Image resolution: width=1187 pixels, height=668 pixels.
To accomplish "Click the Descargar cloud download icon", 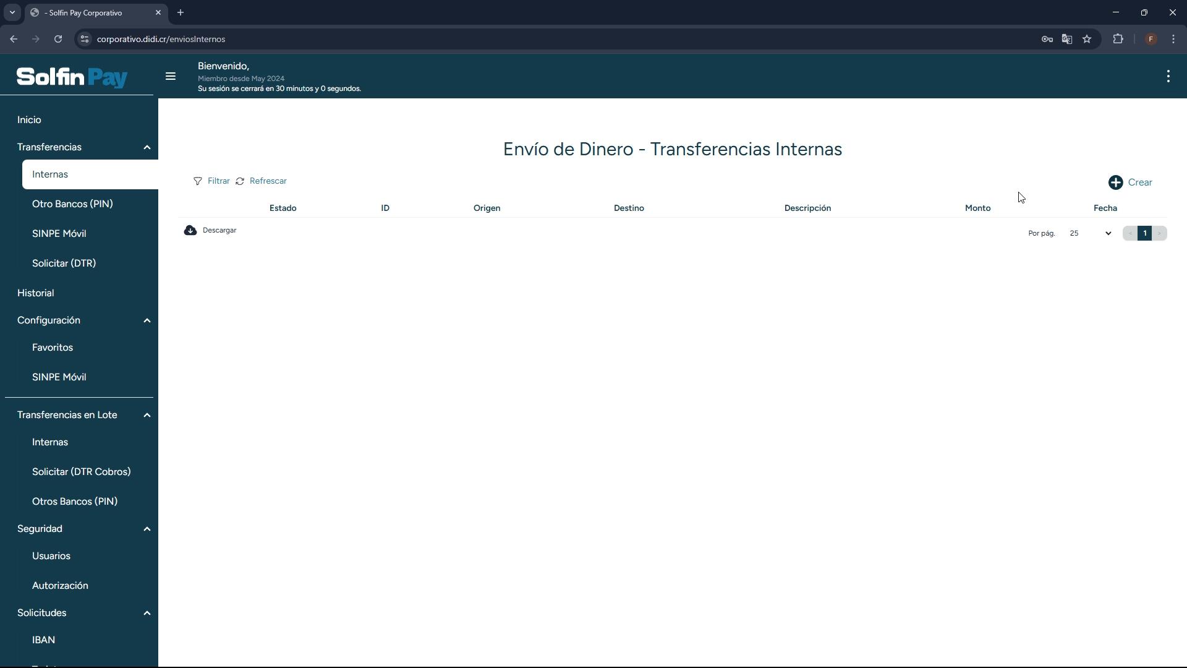I will tap(190, 230).
